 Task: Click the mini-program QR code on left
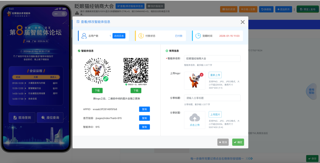click(x=97, y=71)
